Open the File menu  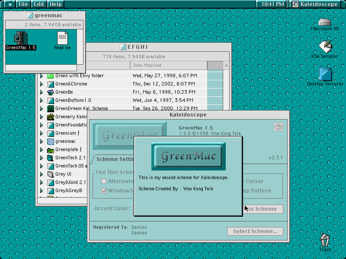coord(23,4)
